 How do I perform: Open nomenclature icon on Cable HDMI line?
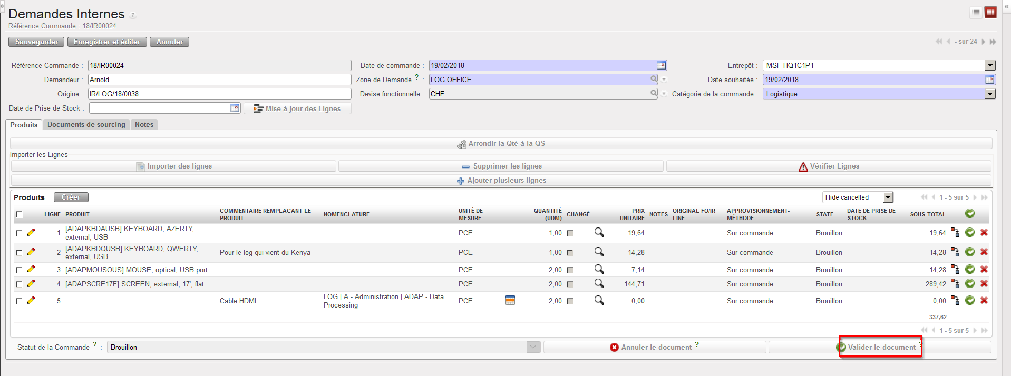[x=510, y=300]
